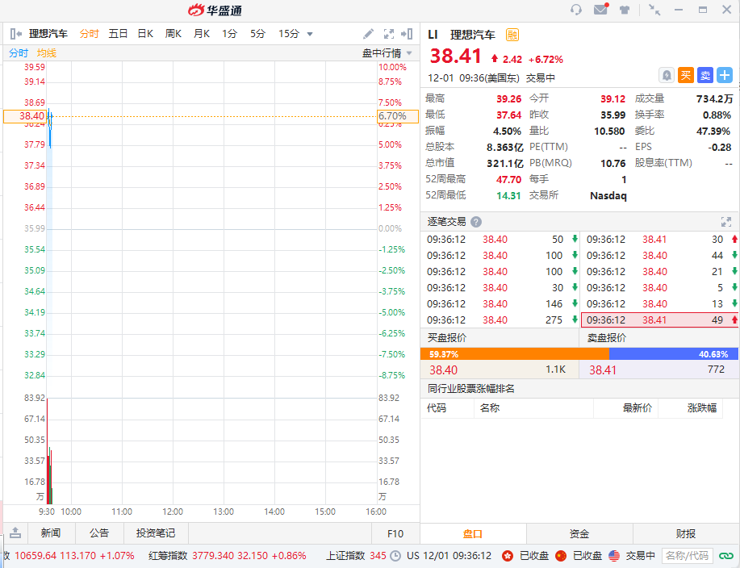Open the skin theme shirt icon
Image resolution: width=740 pixels, height=568 pixels.
[625, 10]
